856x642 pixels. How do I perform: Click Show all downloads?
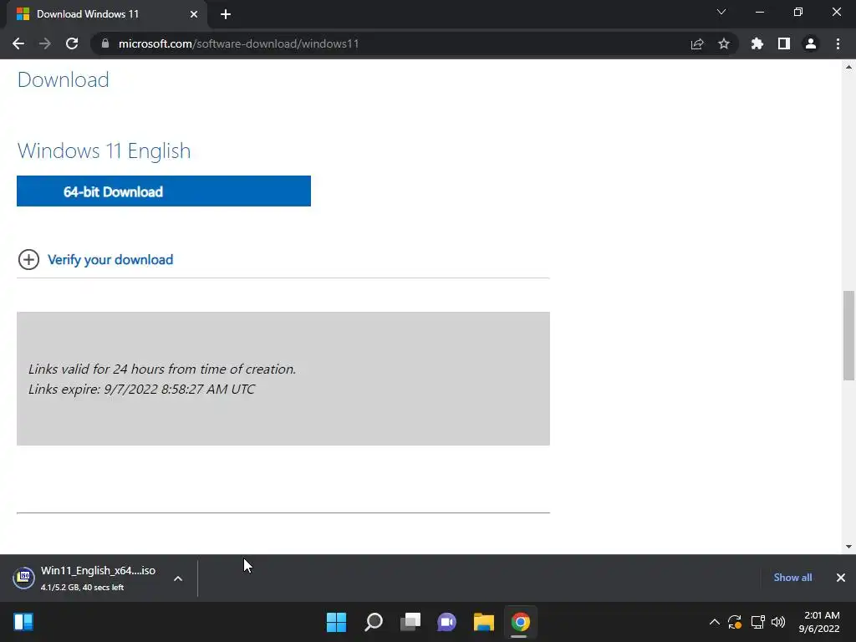click(792, 578)
